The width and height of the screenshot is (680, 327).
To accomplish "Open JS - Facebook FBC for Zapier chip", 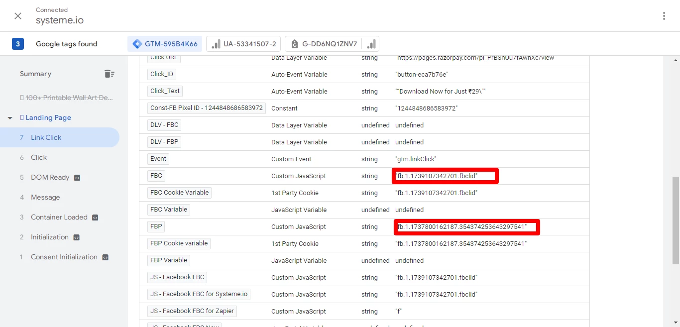I will click(192, 311).
